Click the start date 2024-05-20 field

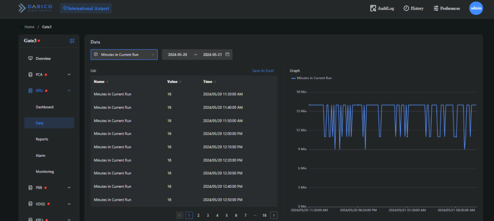178,55
